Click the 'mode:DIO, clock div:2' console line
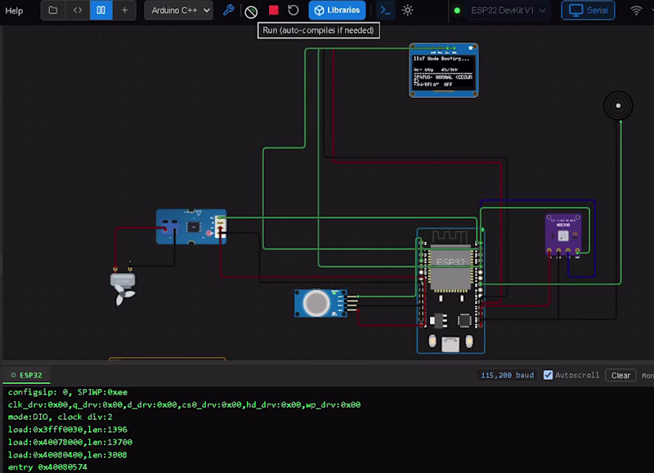 tap(60, 417)
